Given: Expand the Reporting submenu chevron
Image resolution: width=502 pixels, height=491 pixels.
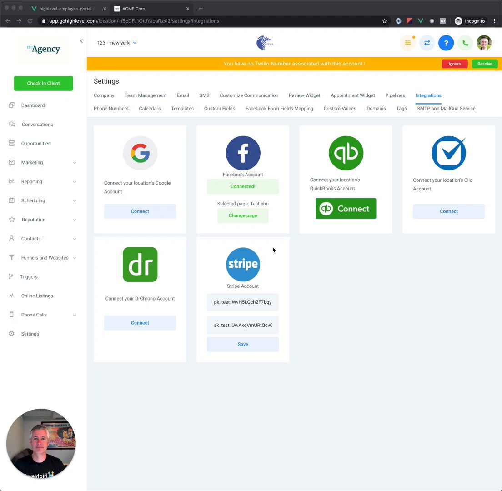Looking at the screenshot, I should pyautogui.click(x=75, y=182).
